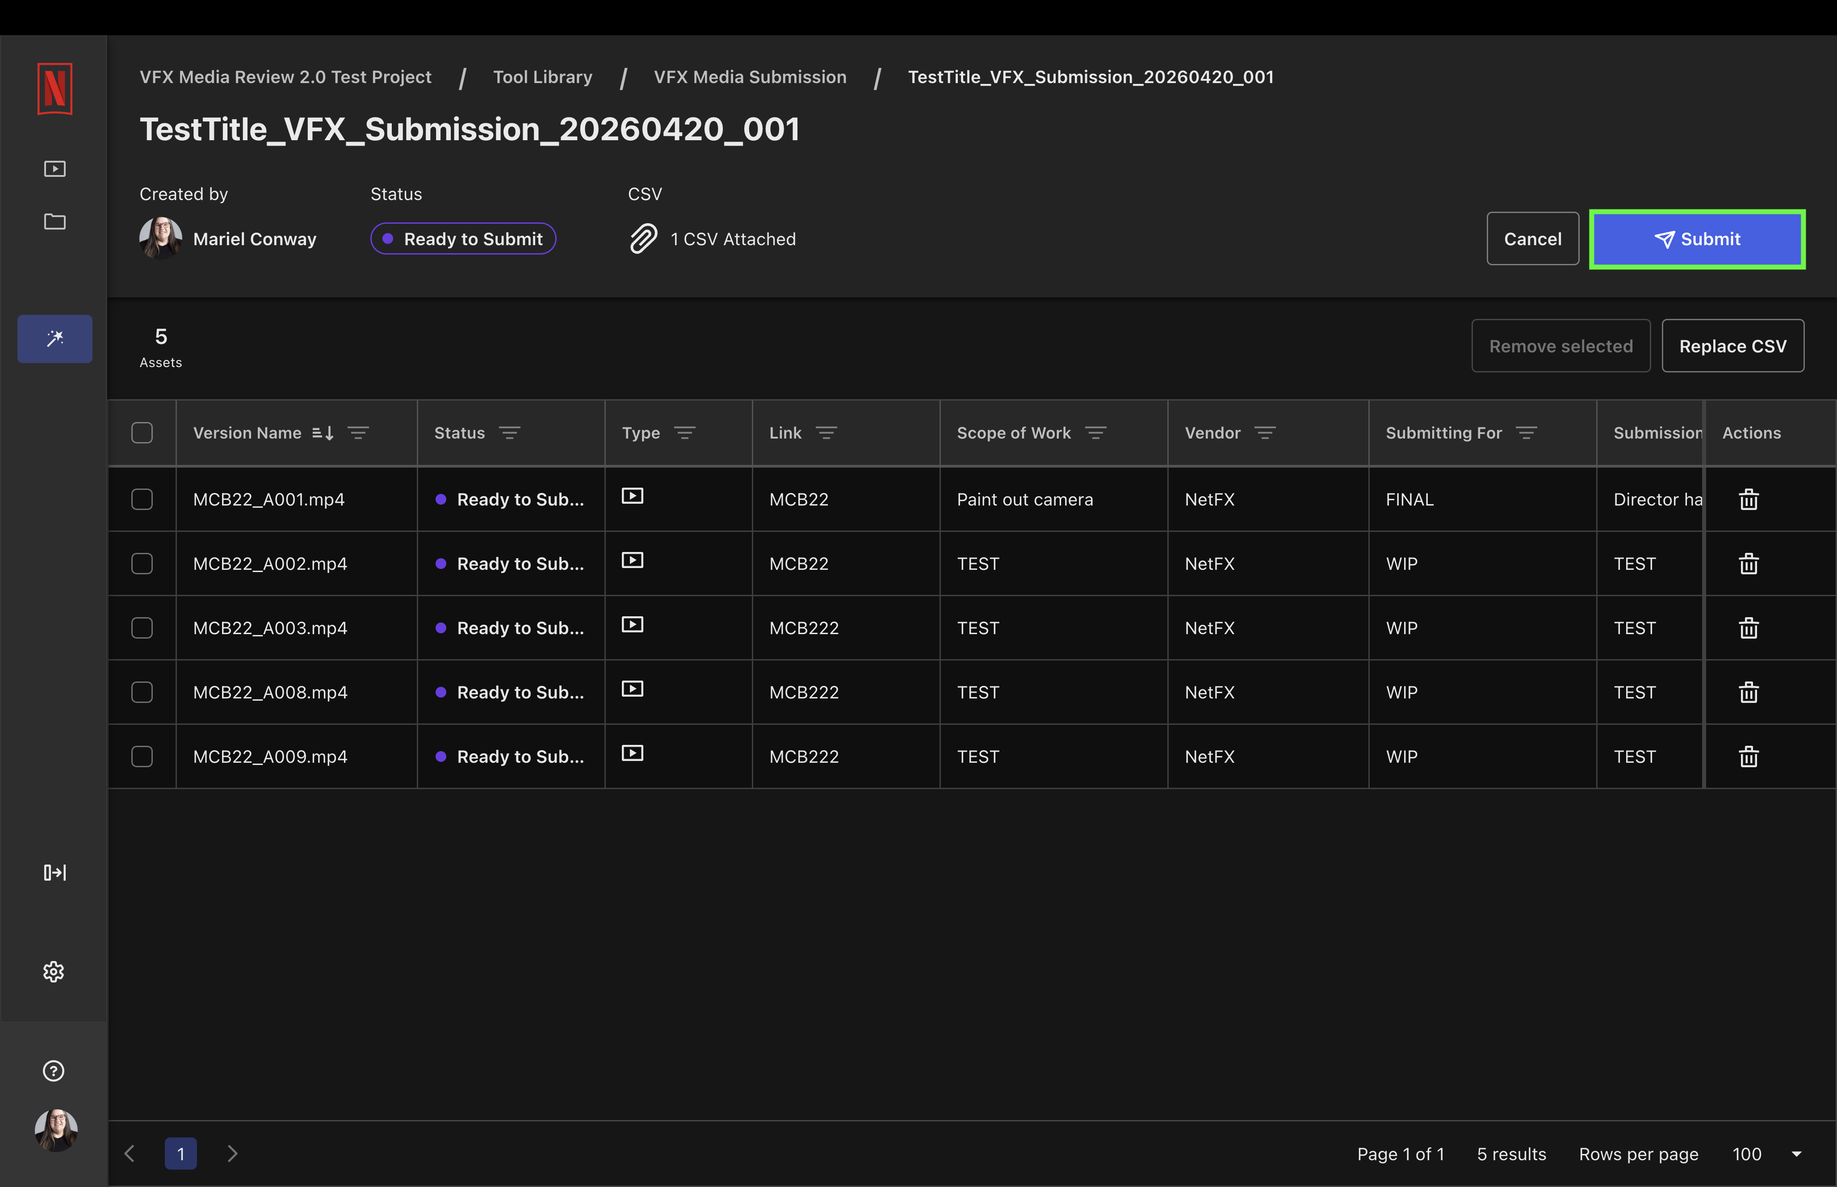The image size is (1837, 1187).
Task: Toggle the select-all header checkbox
Action: point(142,433)
